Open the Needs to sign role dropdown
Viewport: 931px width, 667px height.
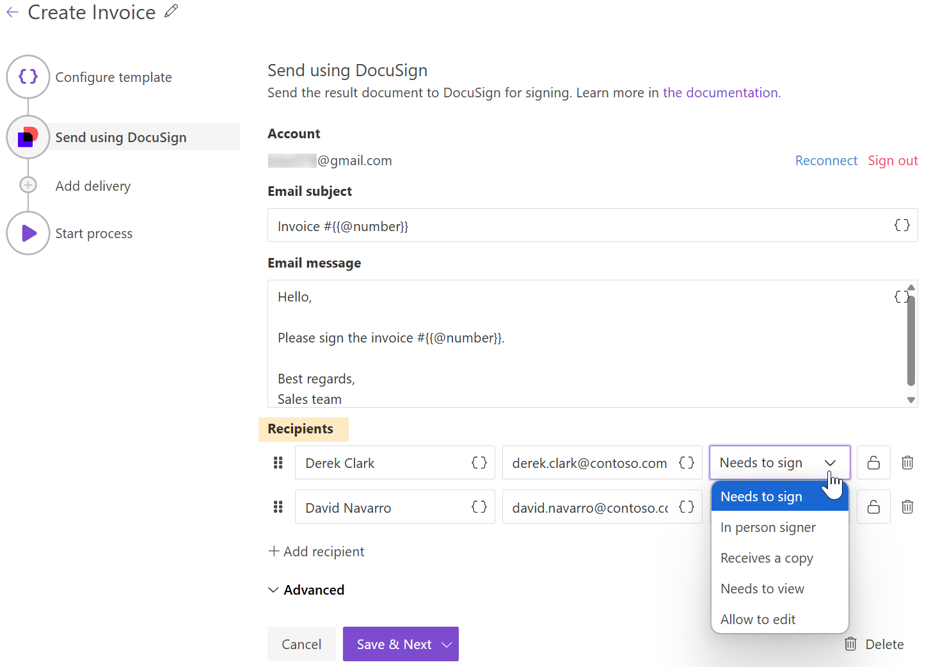click(780, 463)
